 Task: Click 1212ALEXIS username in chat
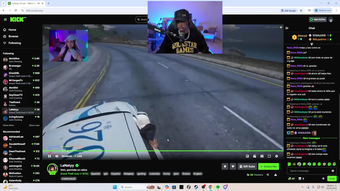[x=304, y=133]
